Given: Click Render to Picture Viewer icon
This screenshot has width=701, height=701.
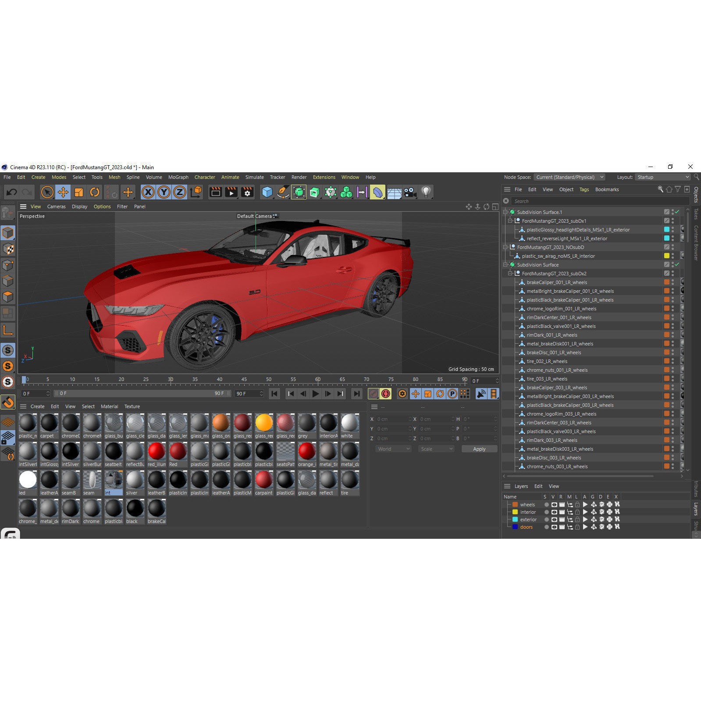Looking at the screenshot, I should point(231,192).
